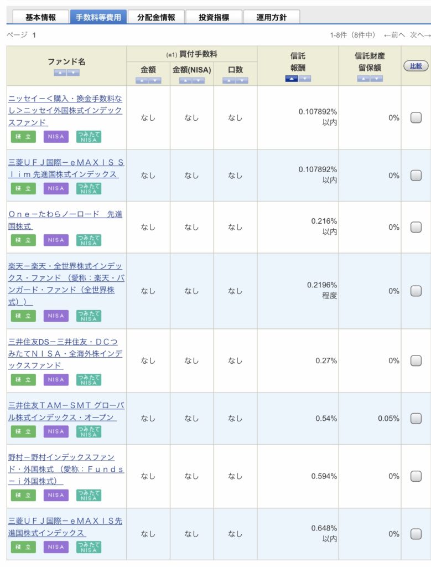Sort 口数 column ascending arrow
This screenshot has height=567, width=431.
(x=229, y=80)
